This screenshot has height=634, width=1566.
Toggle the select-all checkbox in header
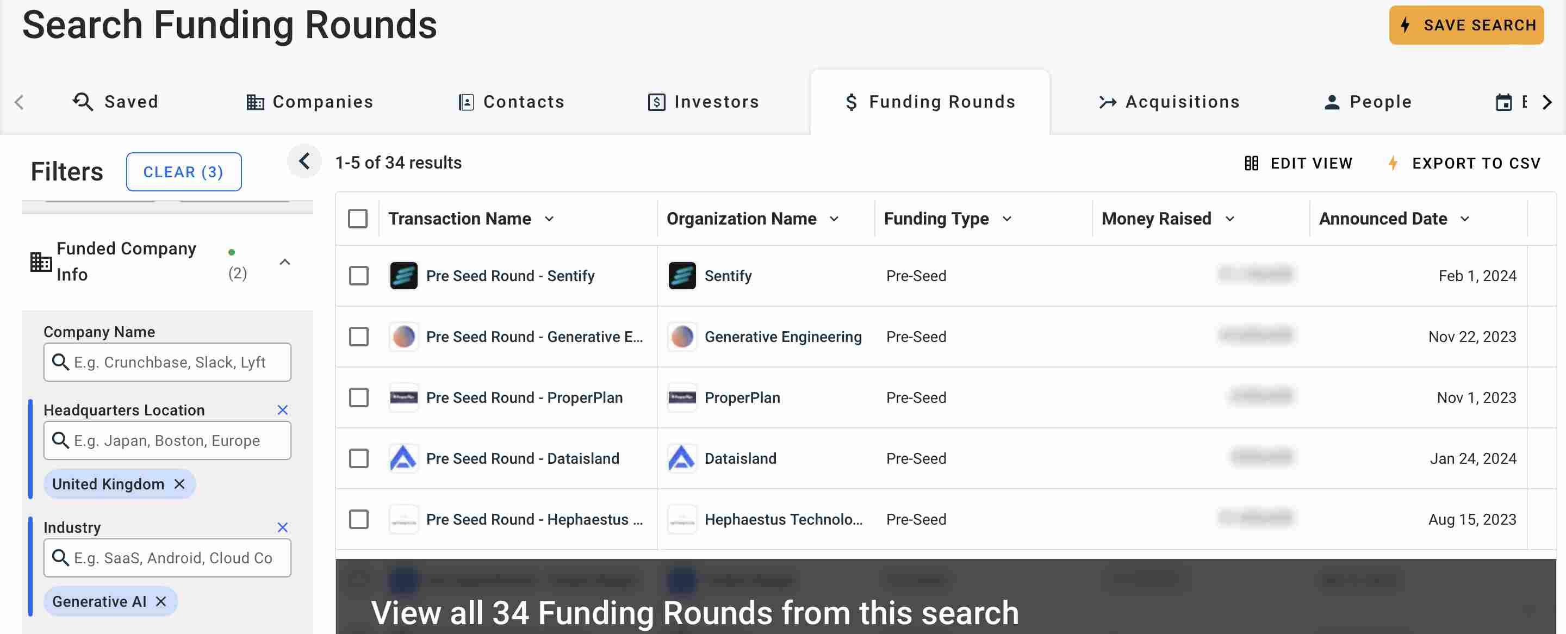(x=358, y=217)
